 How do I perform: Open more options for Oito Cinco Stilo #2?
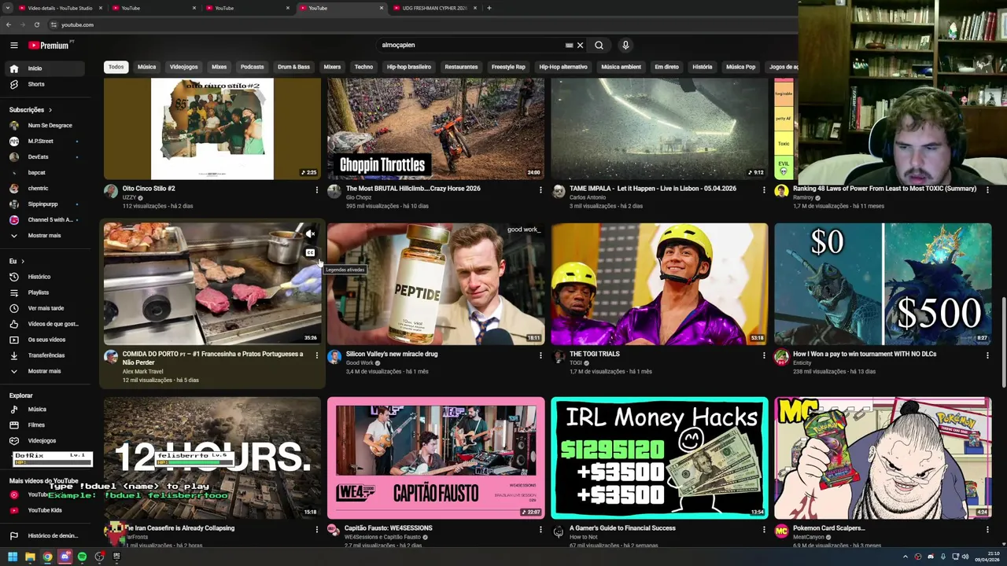(317, 189)
